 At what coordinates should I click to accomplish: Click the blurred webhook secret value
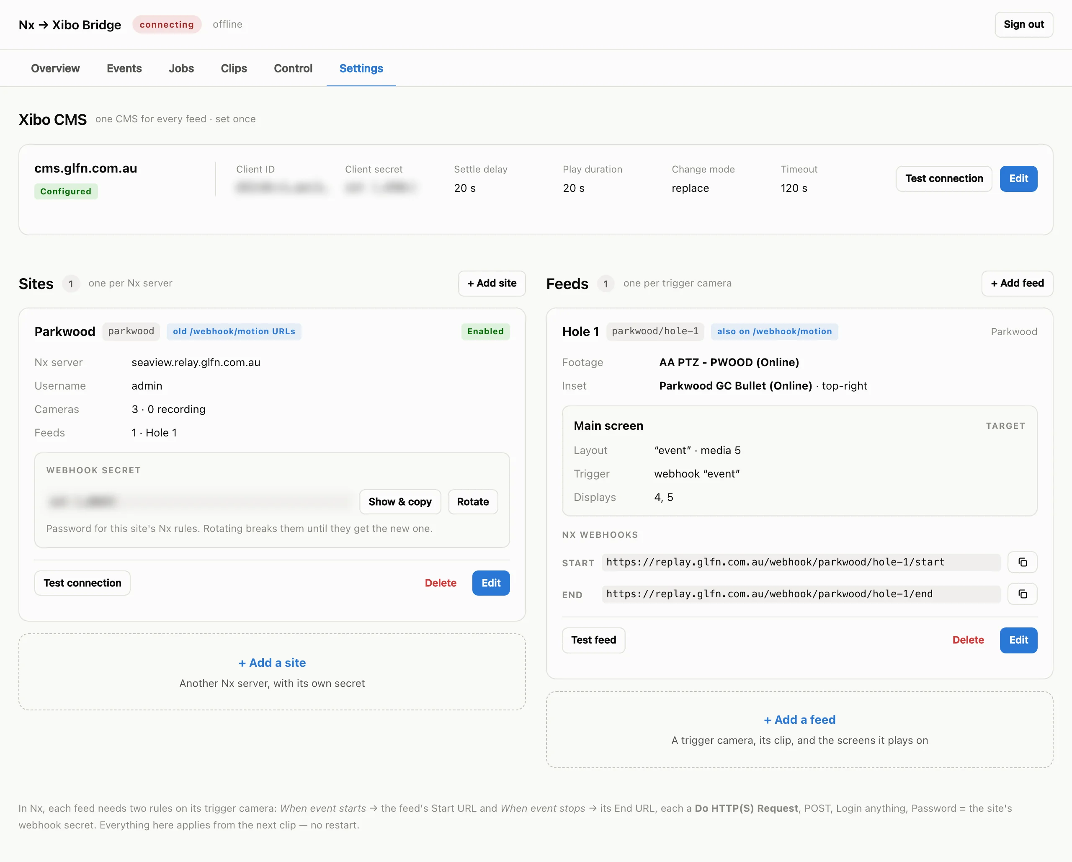199,502
